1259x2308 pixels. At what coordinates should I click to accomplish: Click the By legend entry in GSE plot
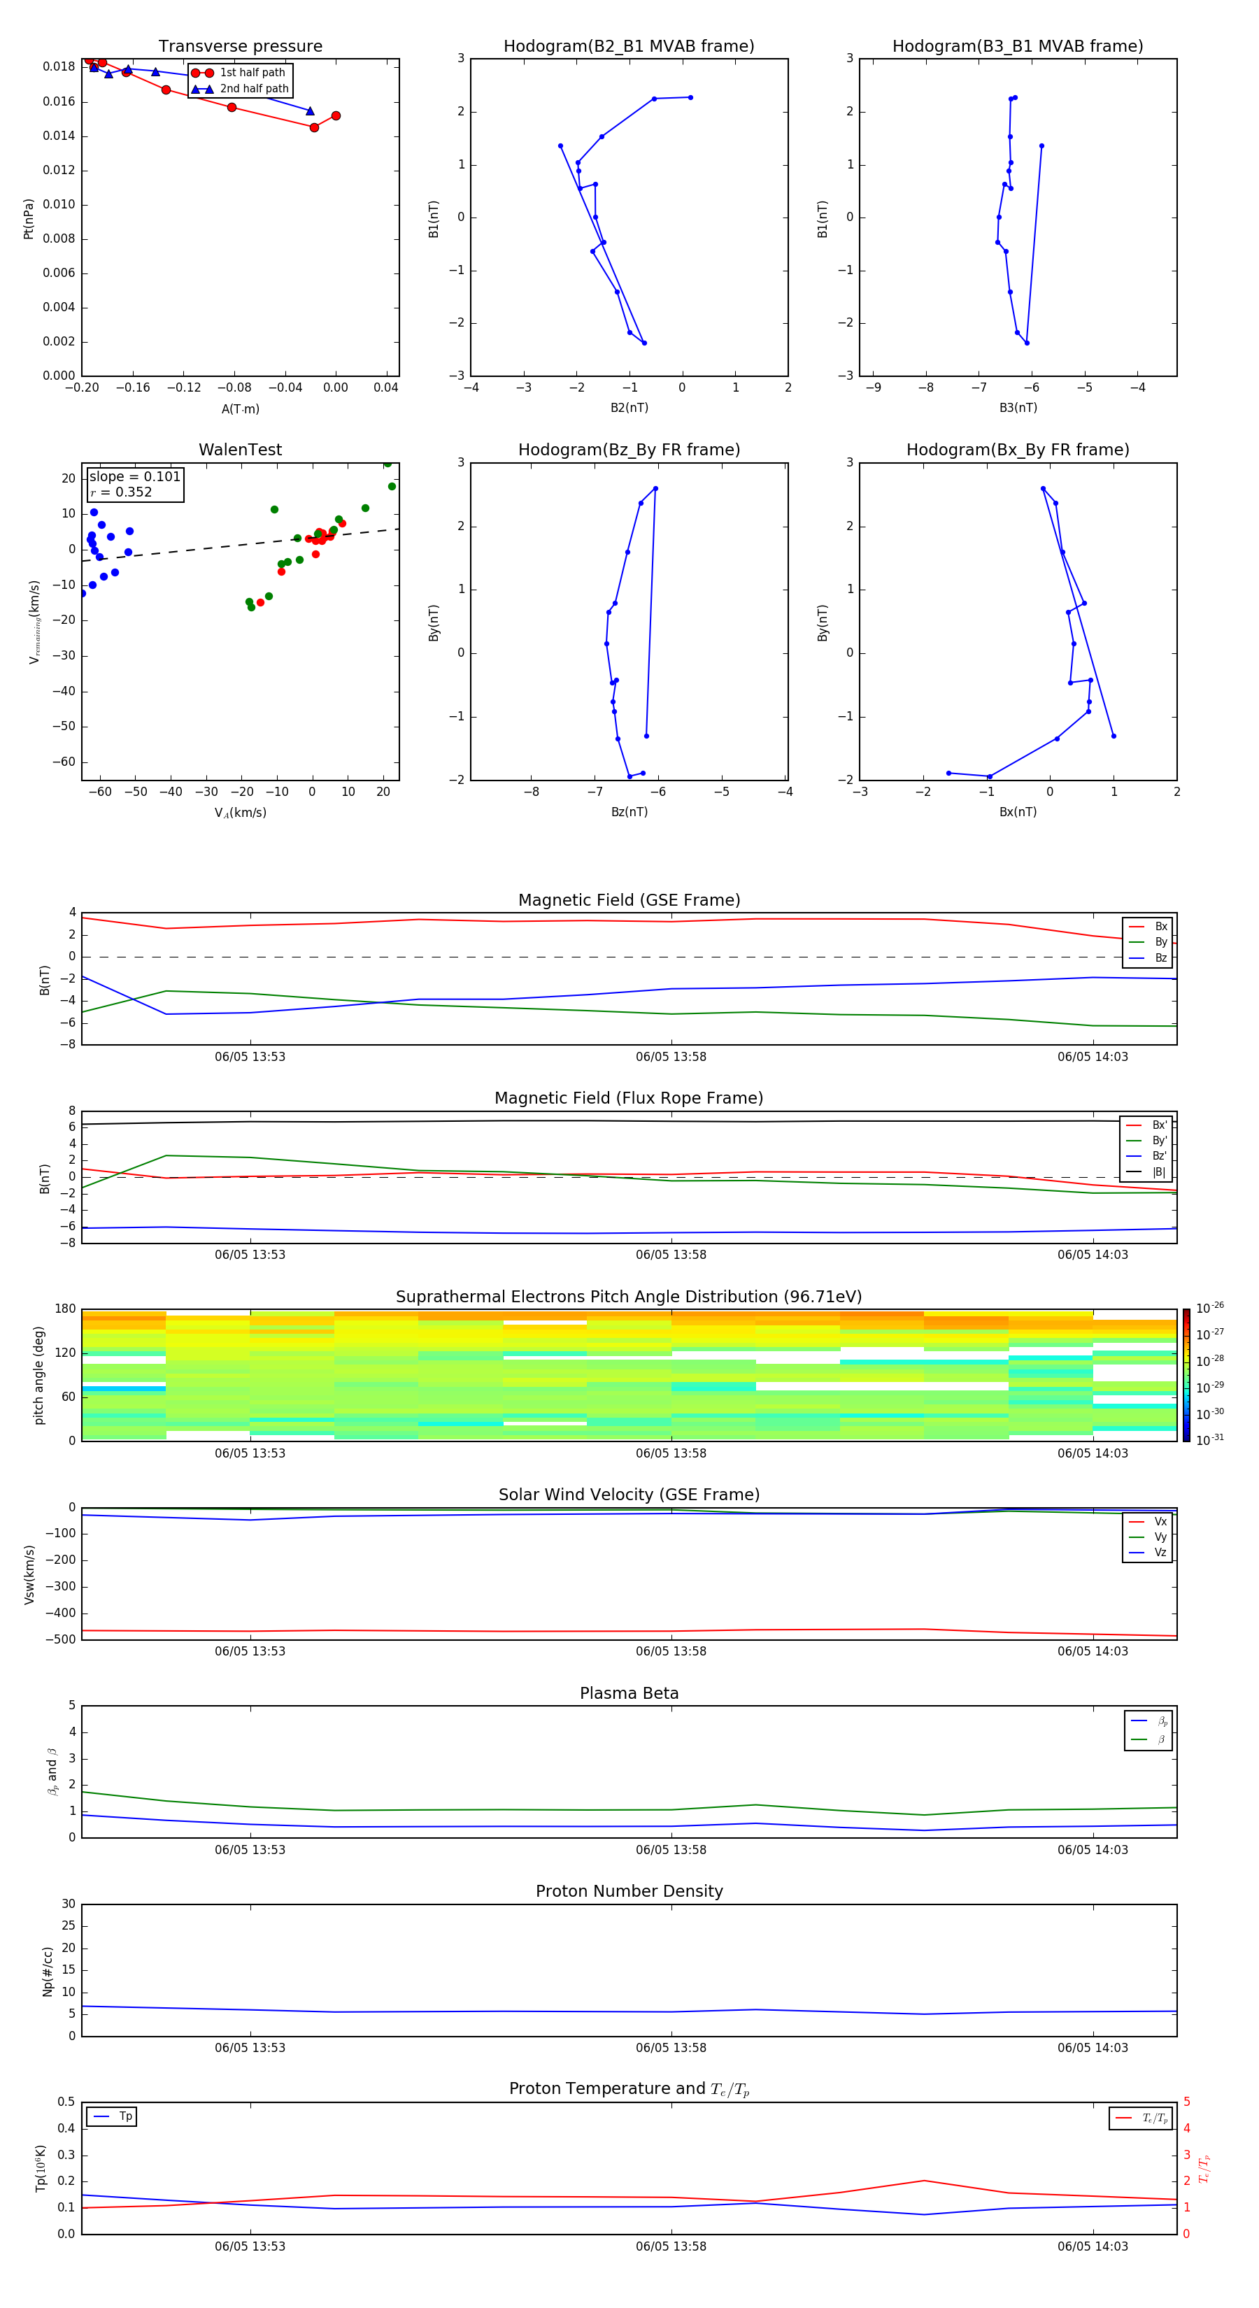click(x=1148, y=941)
